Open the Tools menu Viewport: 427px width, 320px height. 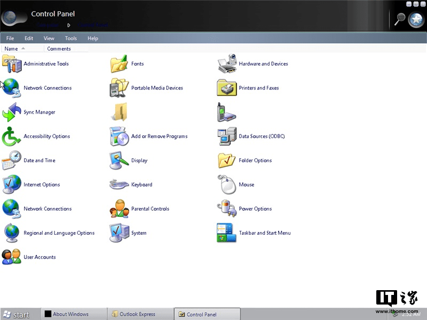[70, 38]
